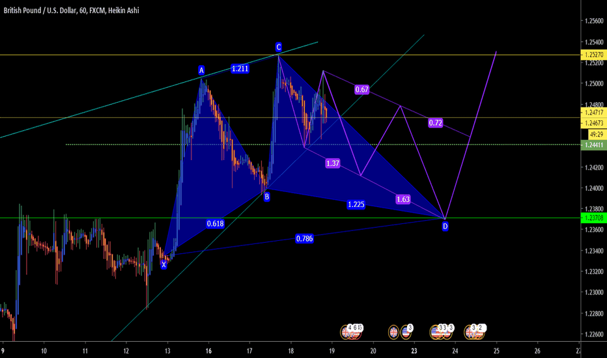Click the FXCM source label in title
This screenshot has height=358, width=607.
click(97, 10)
